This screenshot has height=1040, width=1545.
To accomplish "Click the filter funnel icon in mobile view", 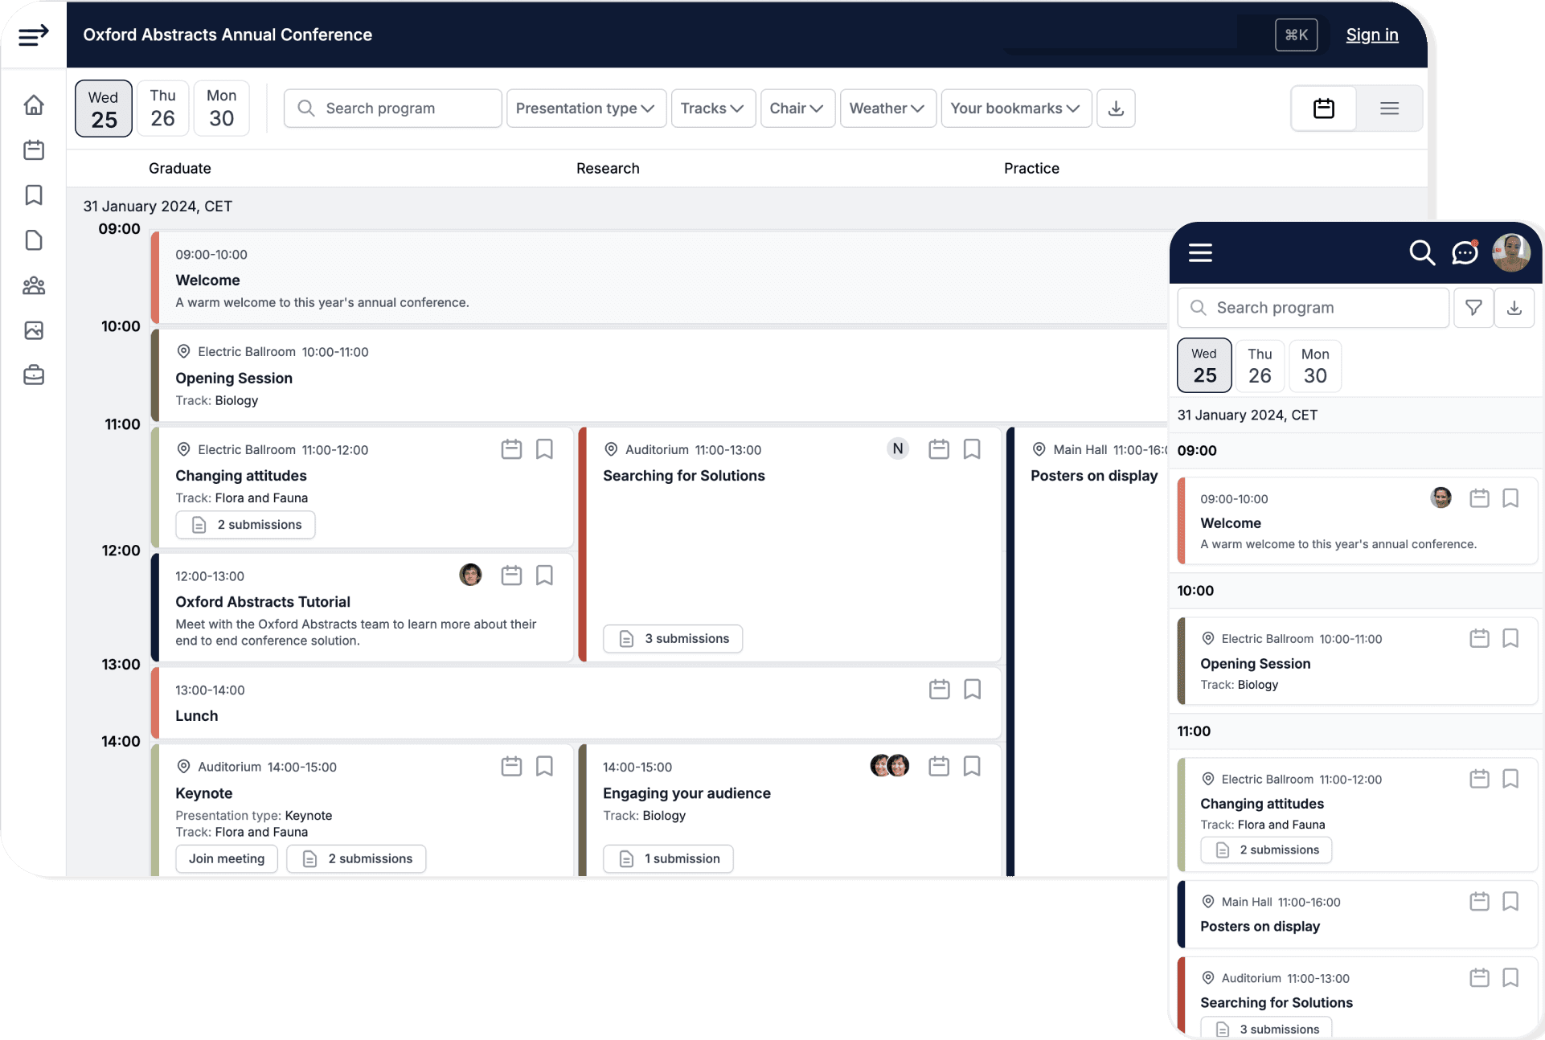I will tap(1473, 308).
